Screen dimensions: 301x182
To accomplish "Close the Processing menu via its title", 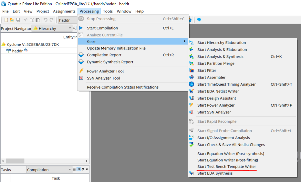I will (89, 11).
